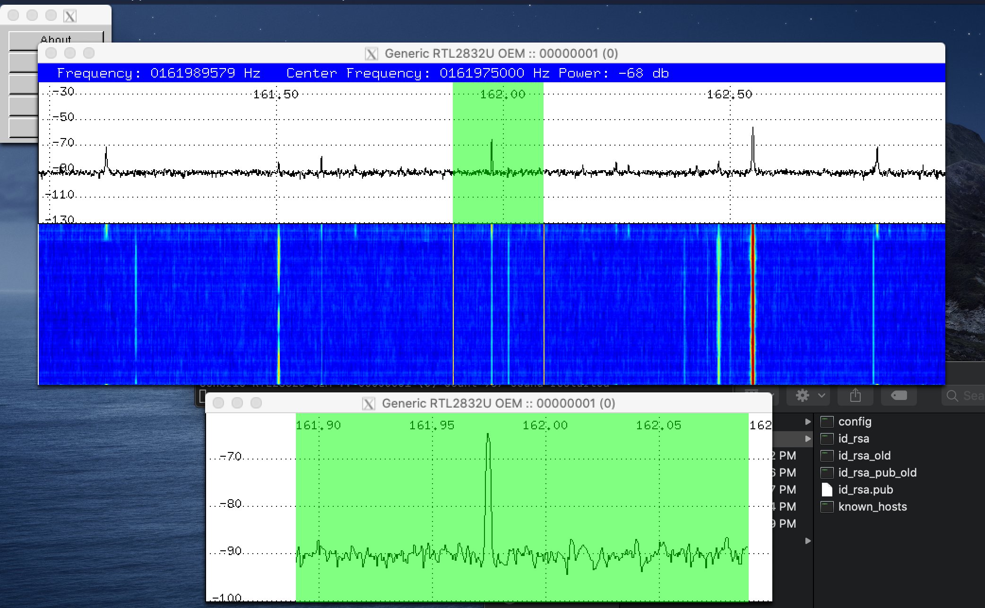Viewport: 985px width, 608px height.
Task: Click the red signal line in the waterfall
Action: tap(752, 304)
